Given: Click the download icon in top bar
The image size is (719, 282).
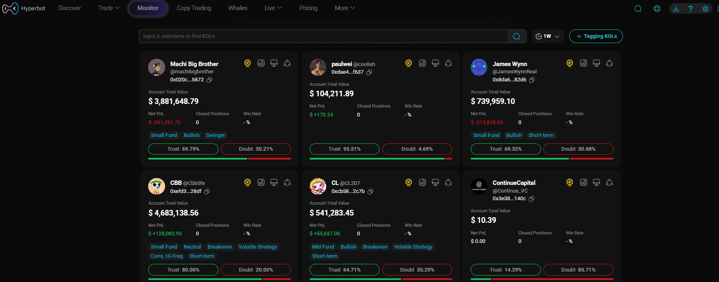Looking at the screenshot, I should pos(676,8).
